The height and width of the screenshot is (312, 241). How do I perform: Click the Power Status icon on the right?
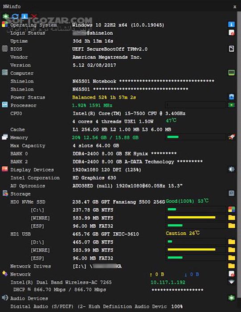coord(231,97)
